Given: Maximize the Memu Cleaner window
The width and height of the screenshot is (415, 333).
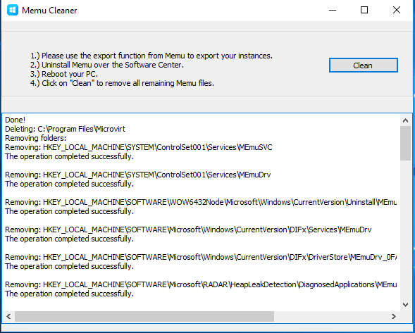Looking at the screenshot, I should point(364,11).
